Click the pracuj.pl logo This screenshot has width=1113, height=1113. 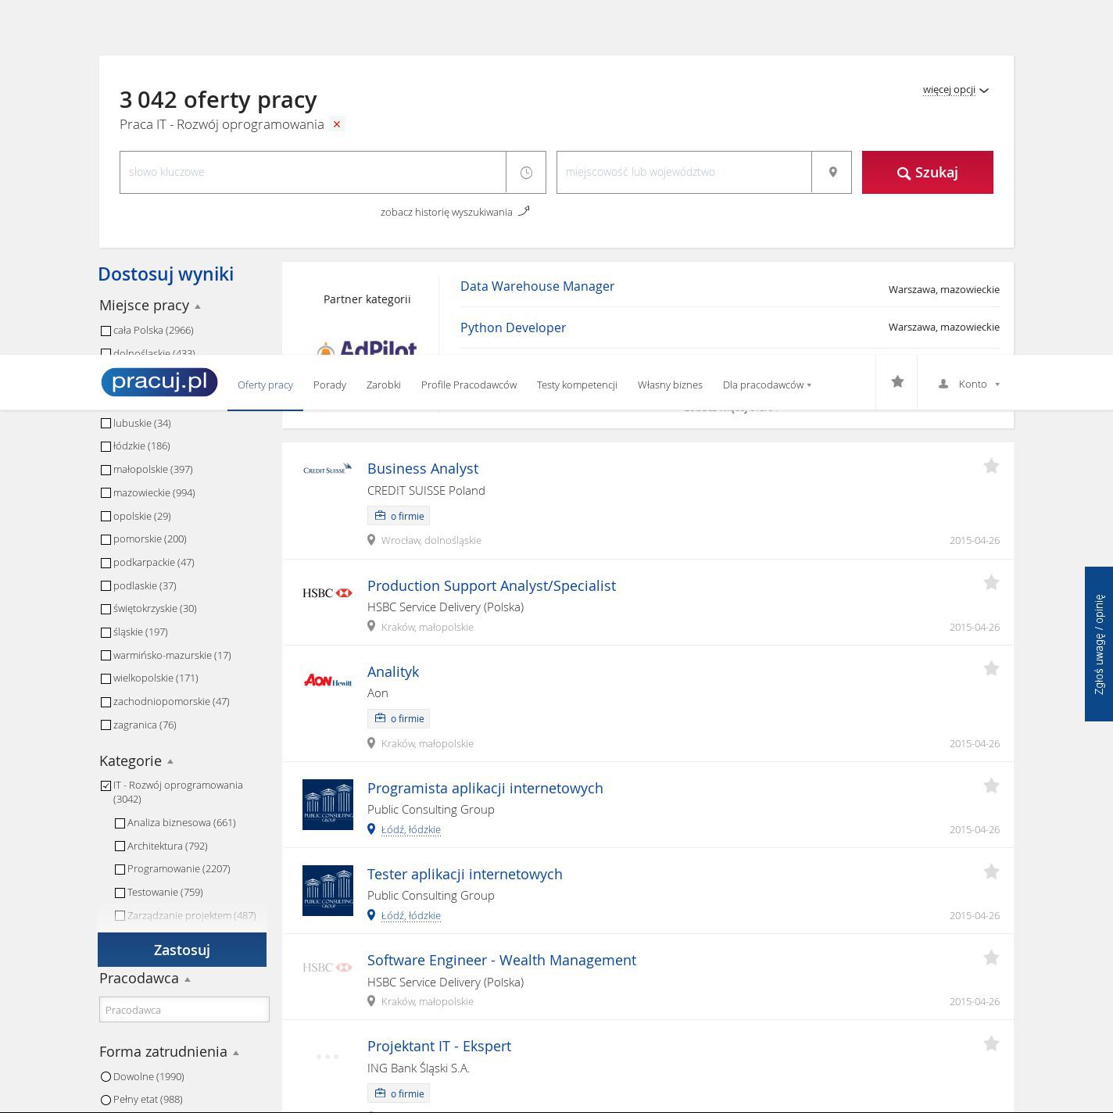click(159, 382)
